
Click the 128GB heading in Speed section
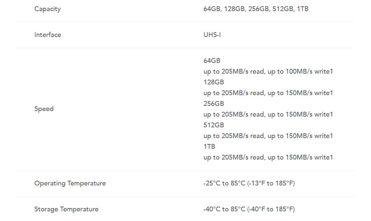[x=214, y=82]
